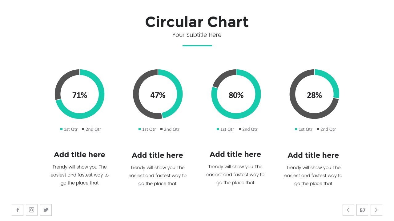Viewport: 394px width, 221px height.
Task: Click the 71% donut chart
Action: point(79,94)
